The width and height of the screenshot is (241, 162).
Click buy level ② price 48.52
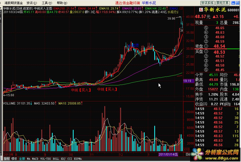[x=220, y=56]
